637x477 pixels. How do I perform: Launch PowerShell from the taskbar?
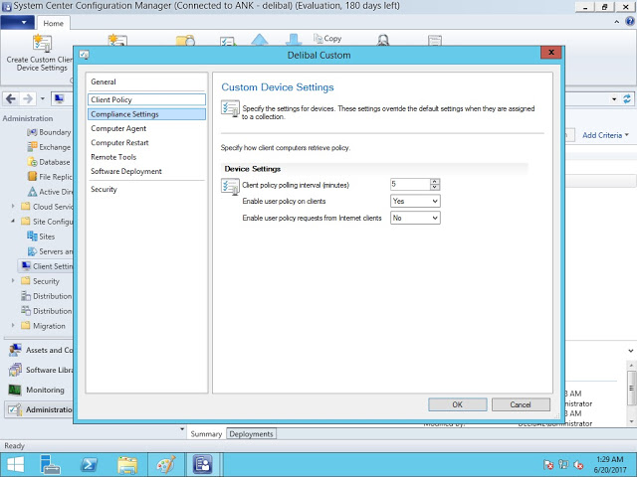coord(89,464)
